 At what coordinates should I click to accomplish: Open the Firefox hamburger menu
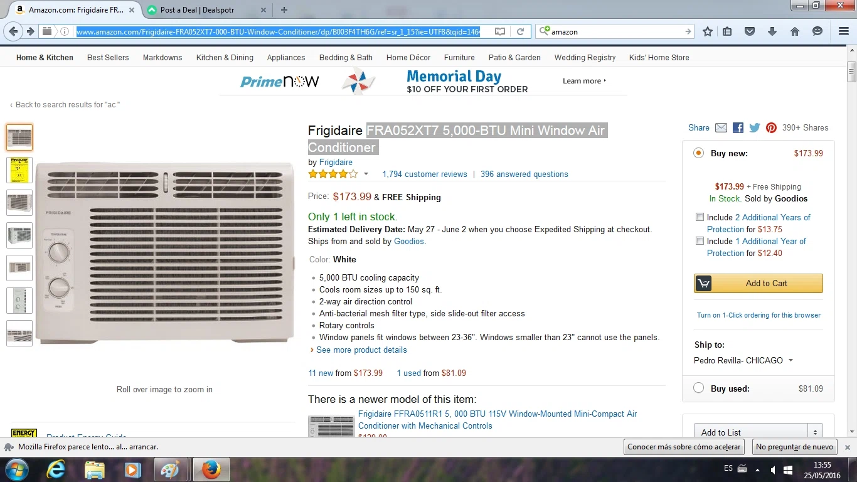pyautogui.click(x=844, y=31)
